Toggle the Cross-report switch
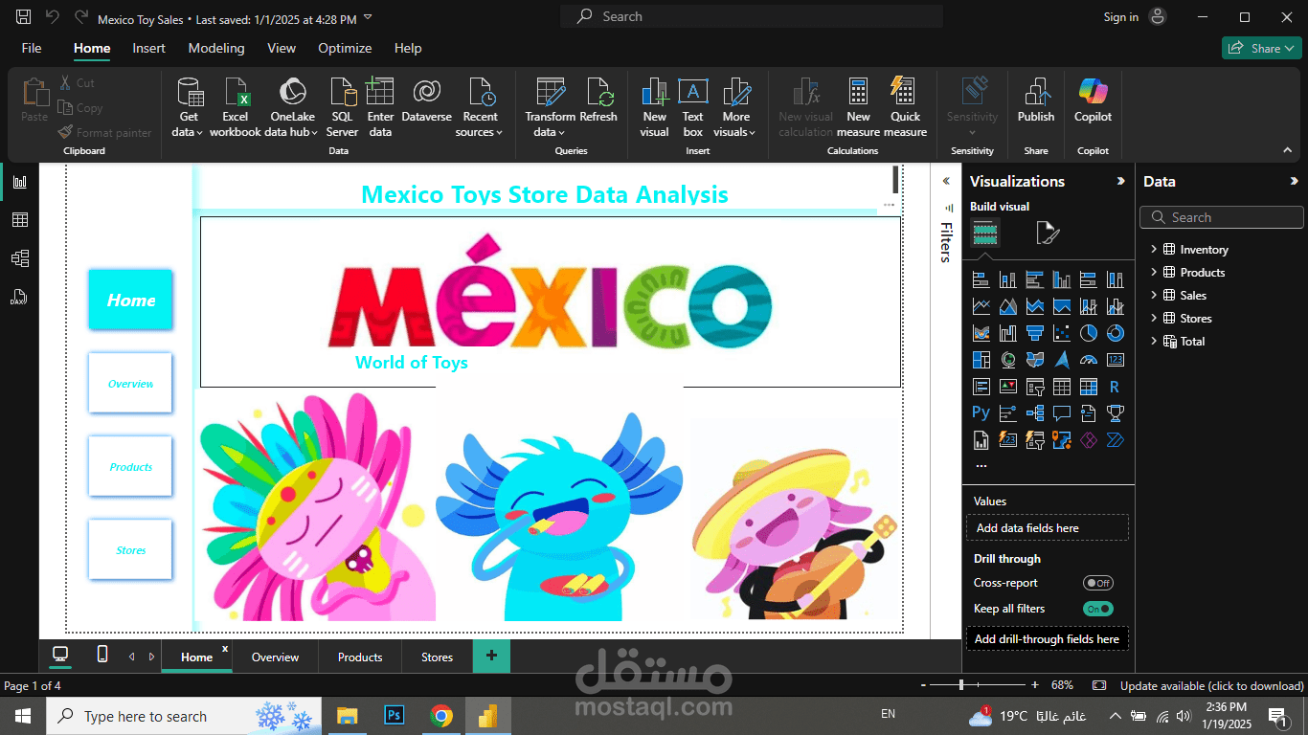The height and width of the screenshot is (735, 1308). 1098,583
